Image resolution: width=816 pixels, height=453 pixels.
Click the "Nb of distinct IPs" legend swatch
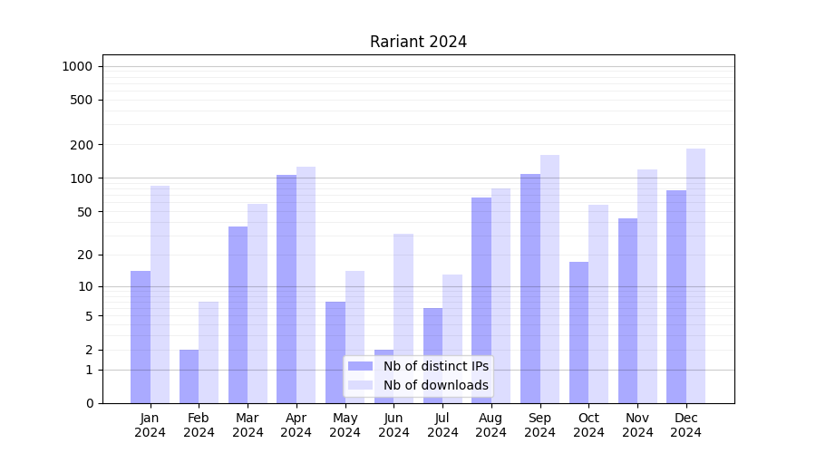pyautogui.click(x=360, y=366)
